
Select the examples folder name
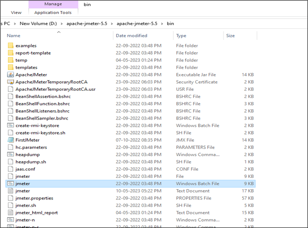coord(26,46)
